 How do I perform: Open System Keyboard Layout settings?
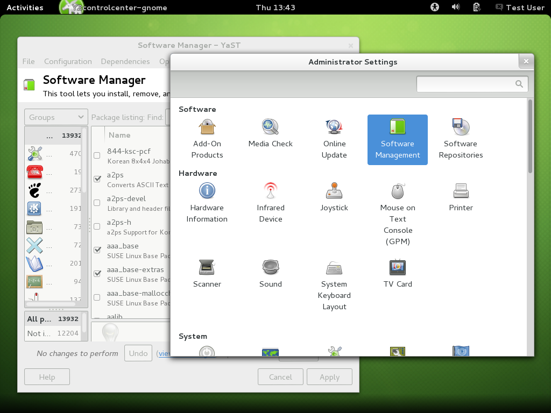point(334,285)
